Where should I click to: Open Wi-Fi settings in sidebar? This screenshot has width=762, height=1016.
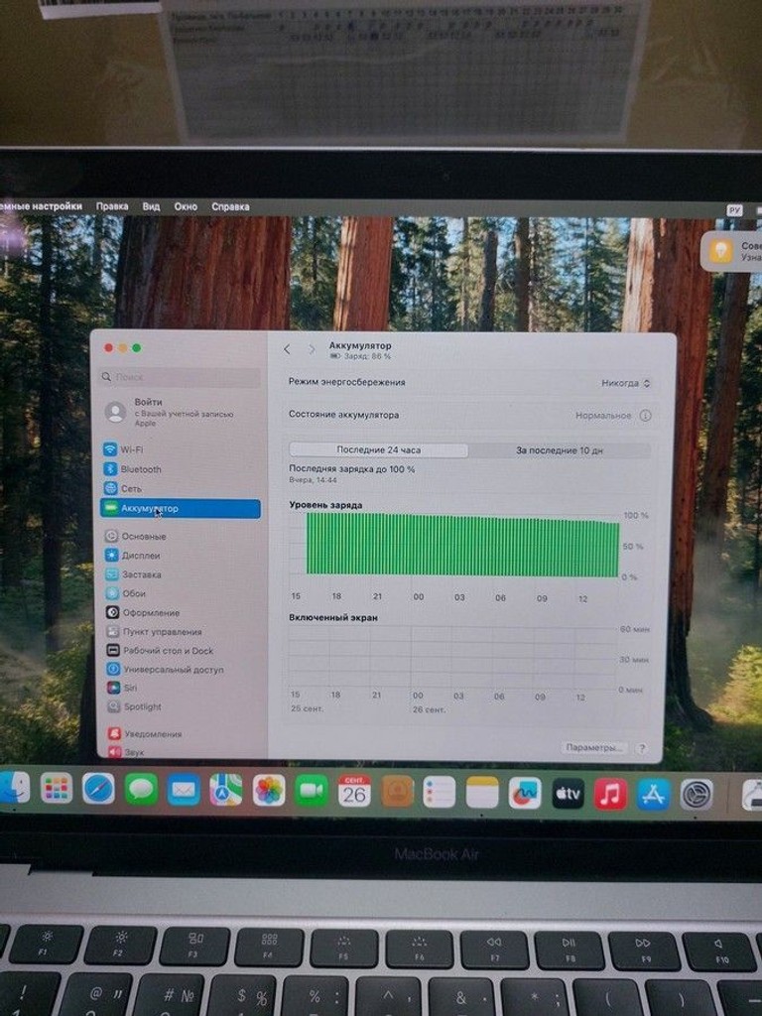point(123,449)
